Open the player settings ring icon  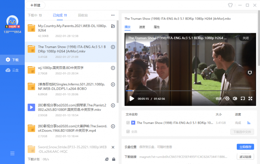[x=227, y=99]
